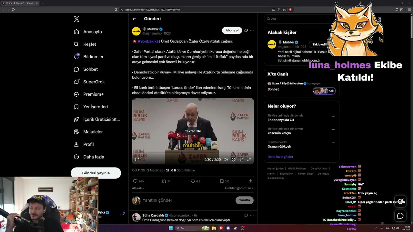Click the Yanıtla button
This screenshot has width=413, height=232.
[x=245, y=200]
